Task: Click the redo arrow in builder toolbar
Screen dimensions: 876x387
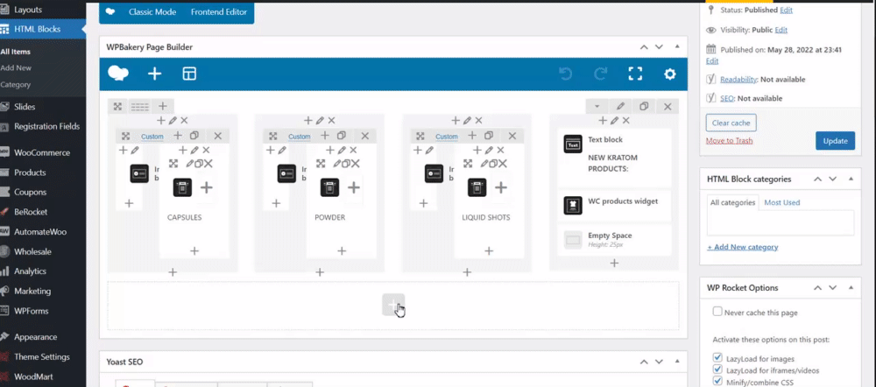Action: pos(600,74)
